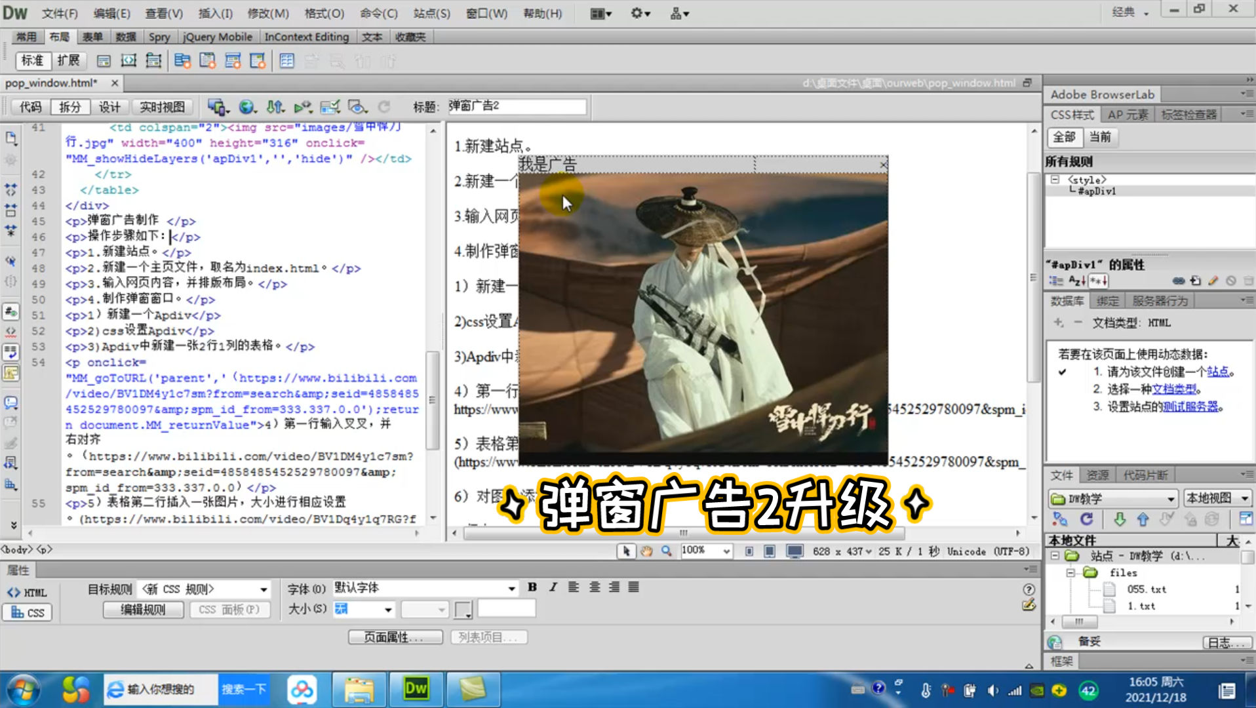Insert a Spry Menu Bar
Image resolution: width=1256 pixels, height=708 pixels.
[182, 61]
